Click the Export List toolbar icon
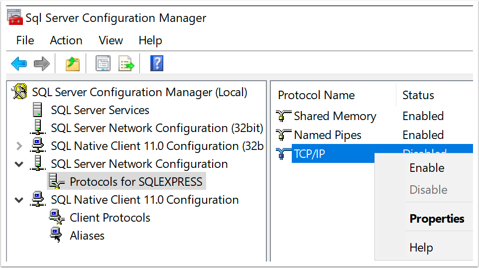479x268 pixels. pos(126,64)
